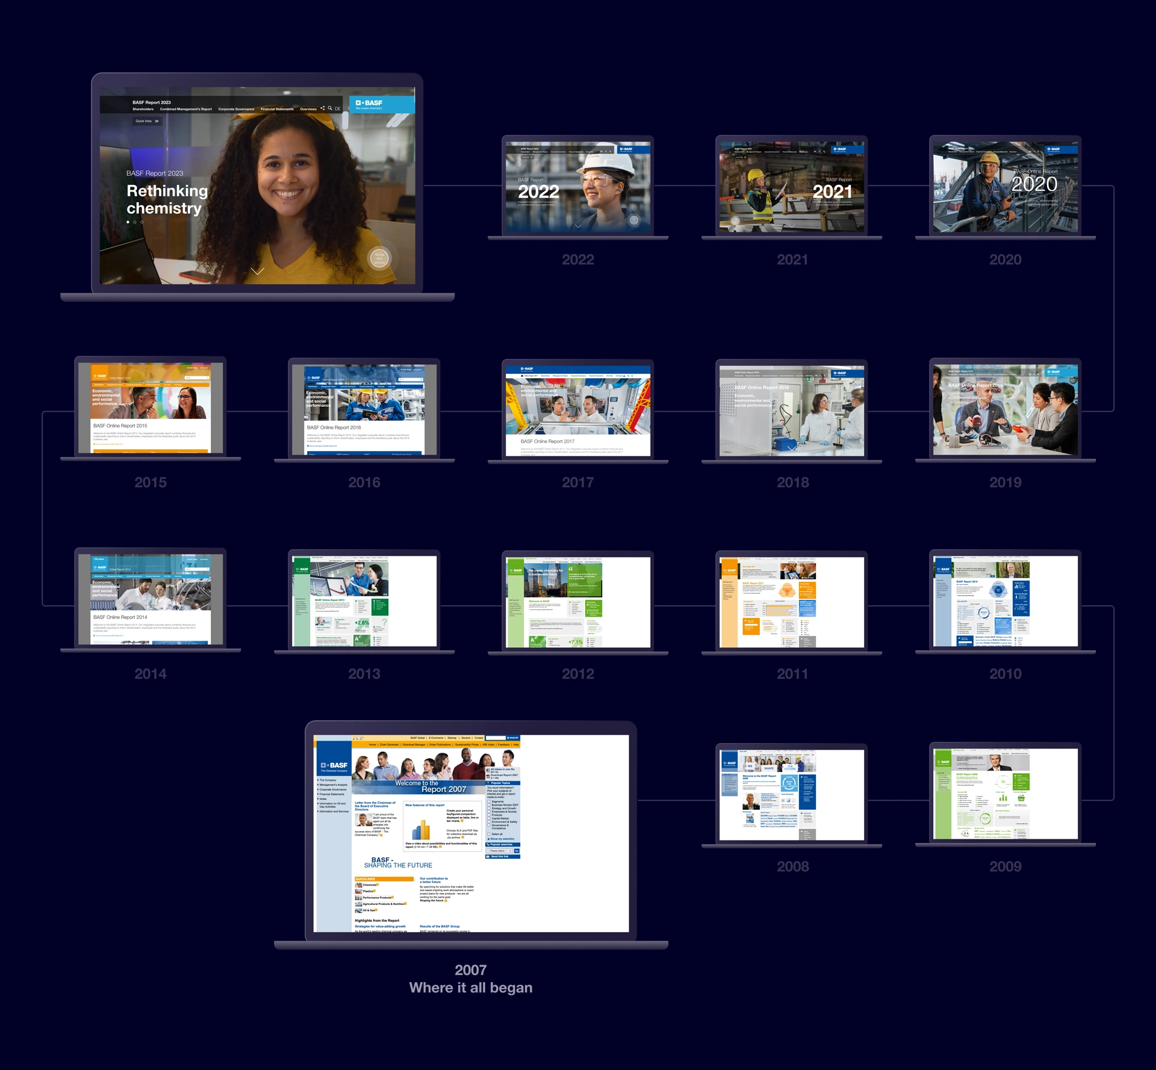Click the 'search' button in the 2007 report

point(513,738)
